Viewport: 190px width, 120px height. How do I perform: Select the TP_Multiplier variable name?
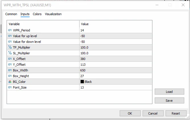click(x=22, y=47)
